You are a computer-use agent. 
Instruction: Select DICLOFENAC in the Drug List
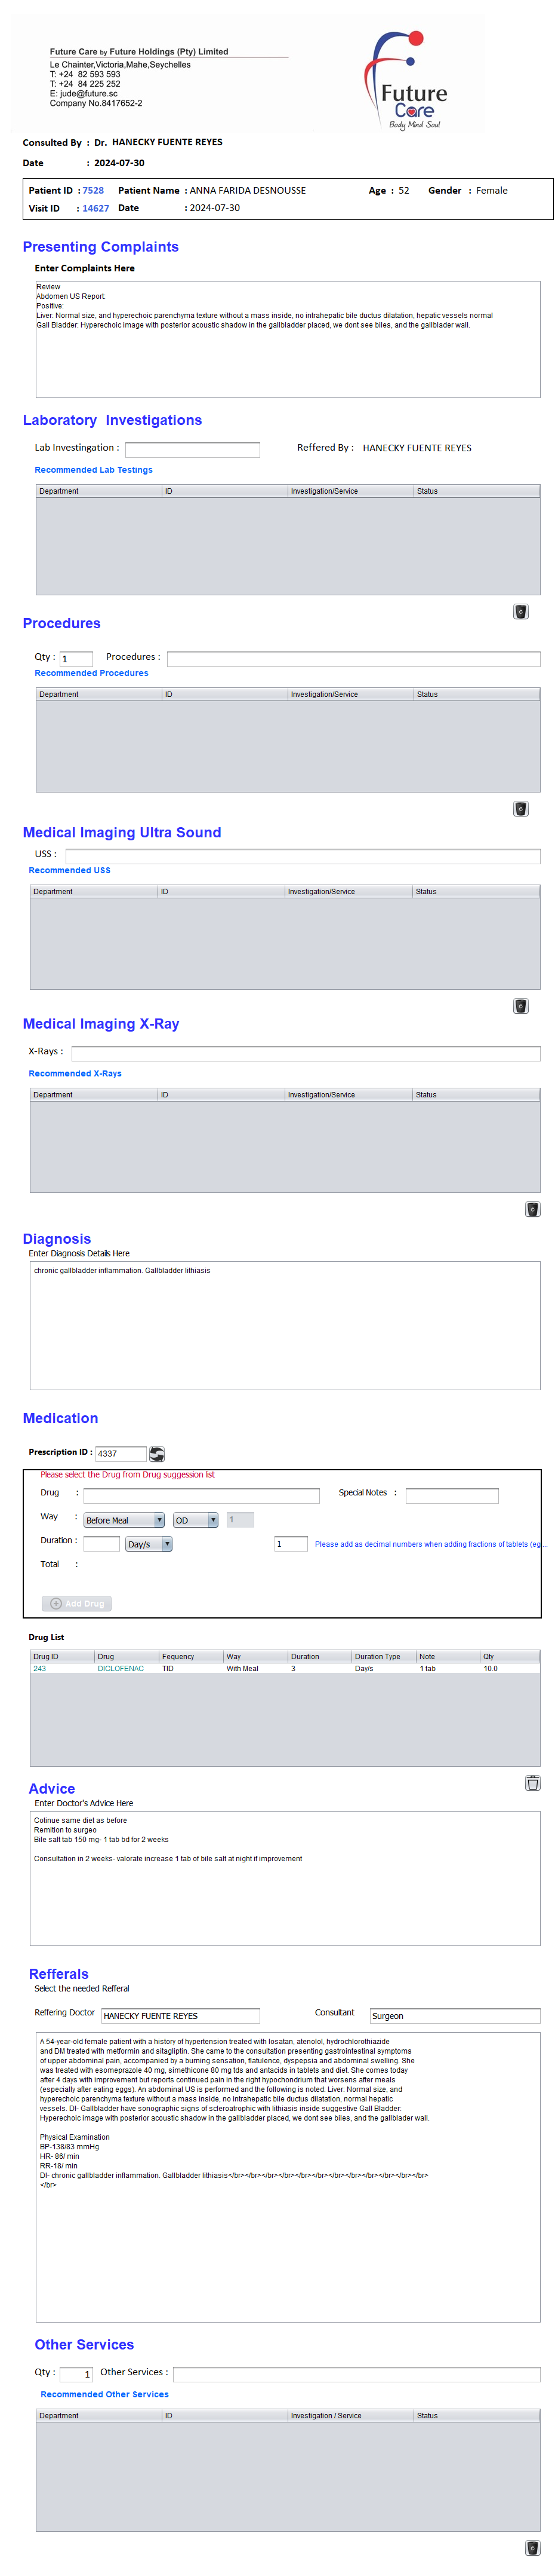121,1669
